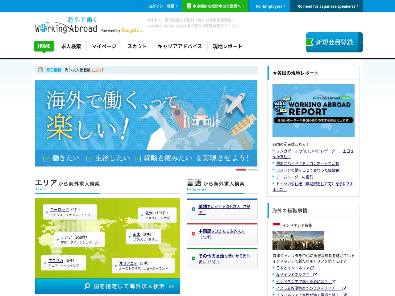Click external-link icon after 日本とインドネシア

(312, 268)
